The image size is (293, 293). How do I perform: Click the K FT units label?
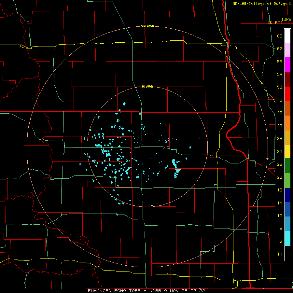tap(275, 22)
